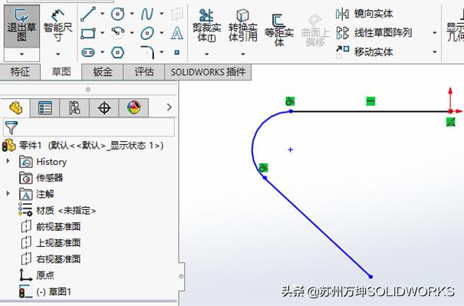464x306 pixels.
Task: Click Convert Entities (转换实体引用) tool
Action: tap(242, 25)
